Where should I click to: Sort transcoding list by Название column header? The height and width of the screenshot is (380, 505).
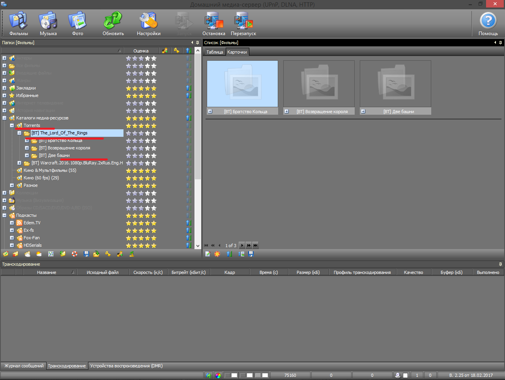click(47, 272)
